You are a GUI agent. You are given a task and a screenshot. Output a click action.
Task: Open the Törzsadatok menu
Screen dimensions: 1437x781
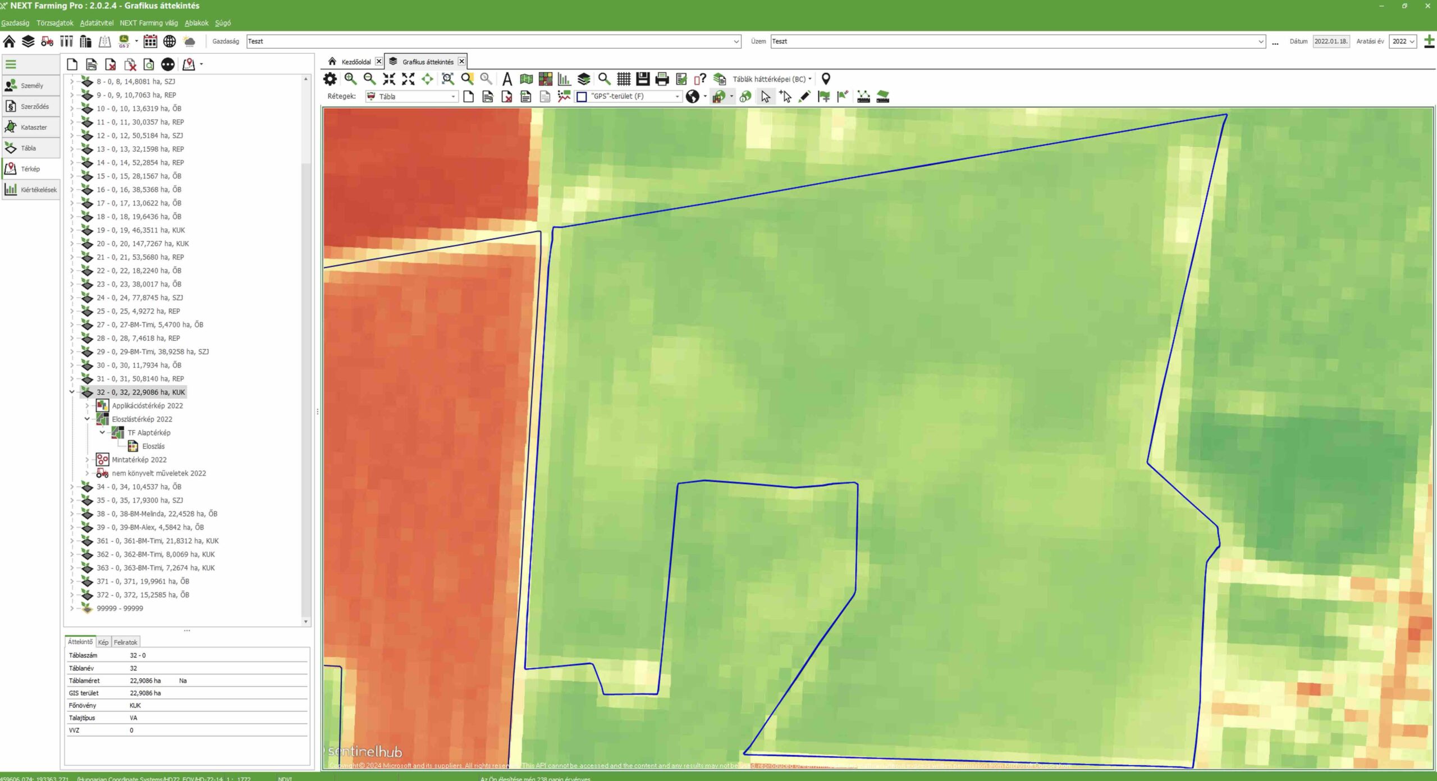point(54,23)
